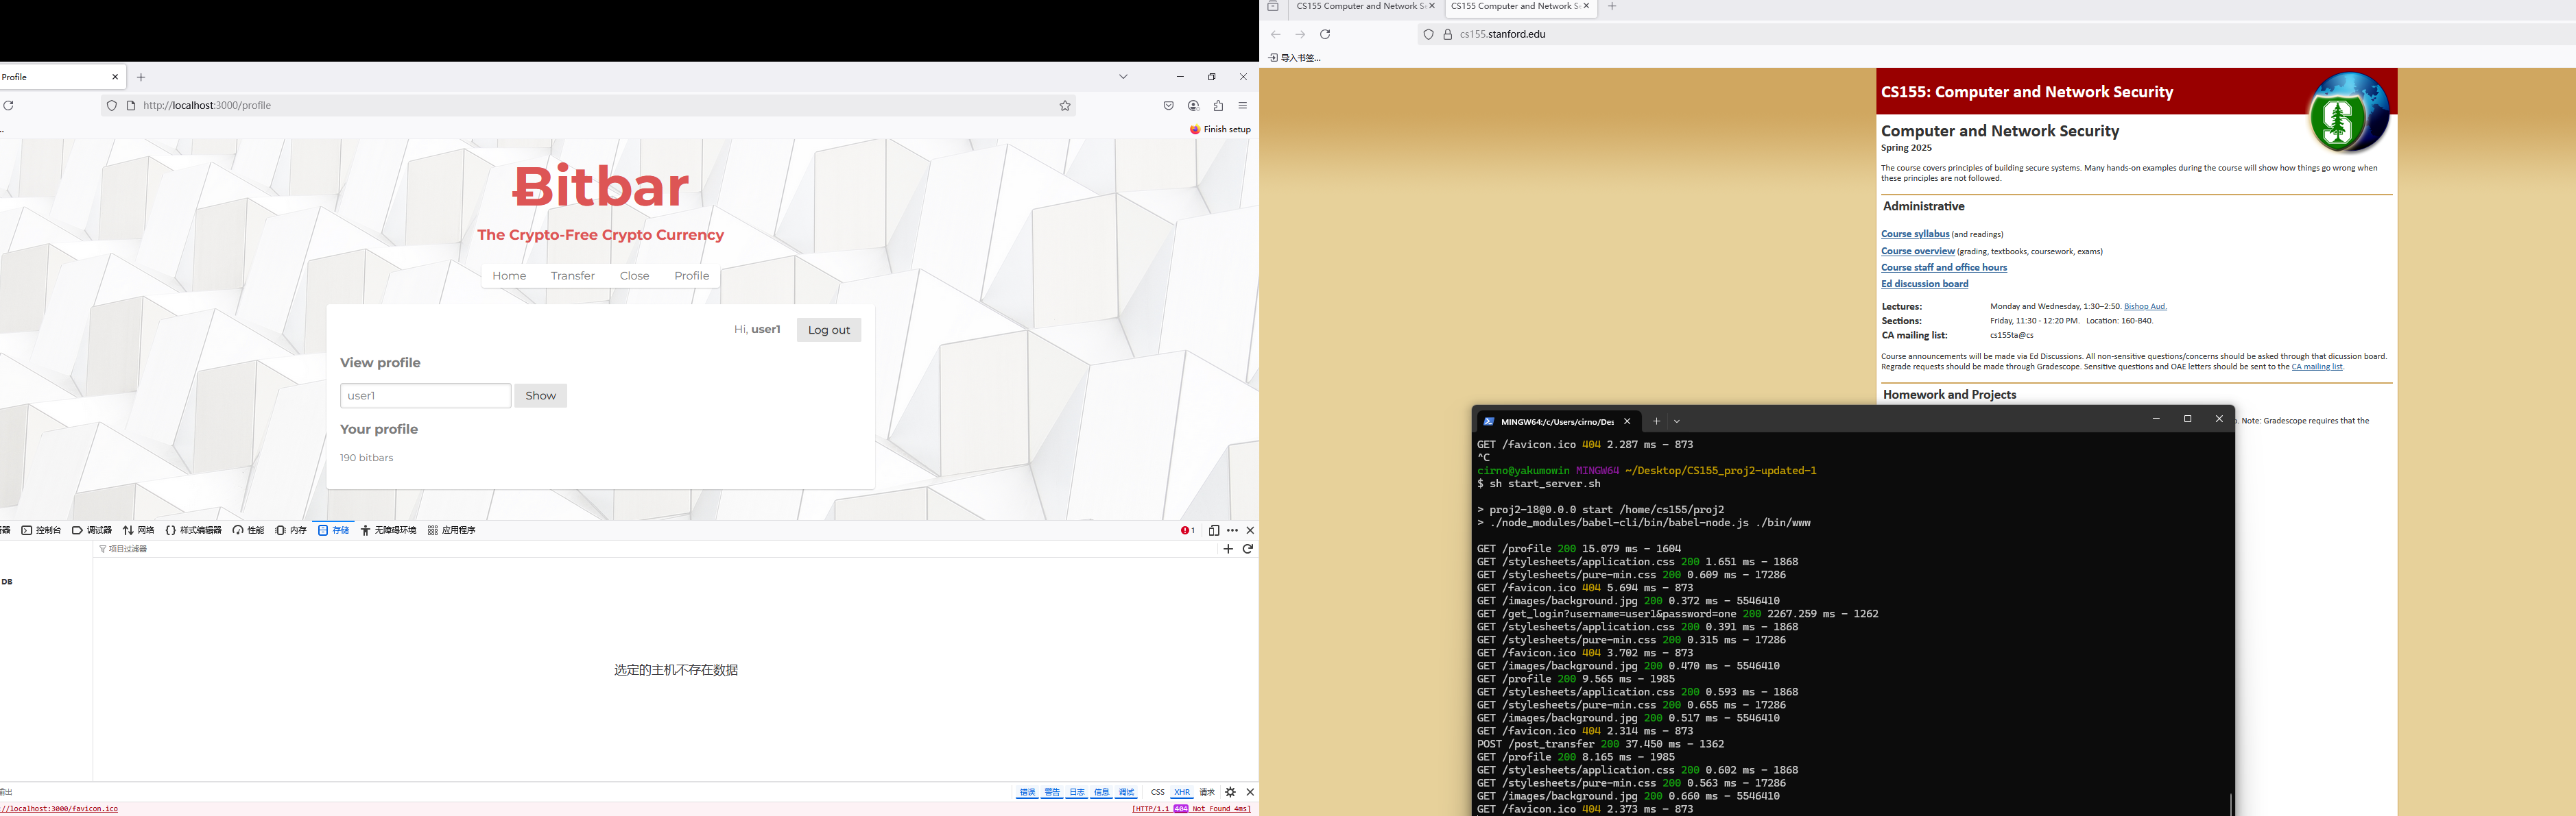Open the Close nav item
Viewport: 2576px width, 816px height.
click(634, 275)
